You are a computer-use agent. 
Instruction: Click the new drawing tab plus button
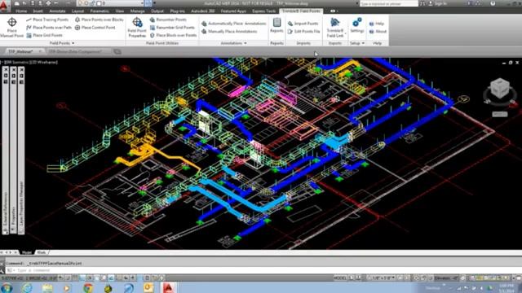point(117,51)
